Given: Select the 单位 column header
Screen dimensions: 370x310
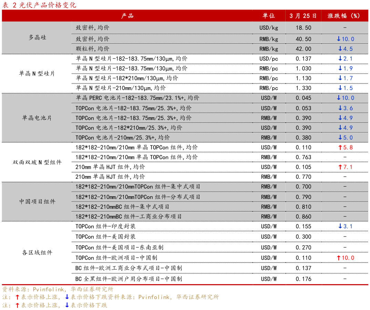Looking at the screenshot, I should (269, 16).
